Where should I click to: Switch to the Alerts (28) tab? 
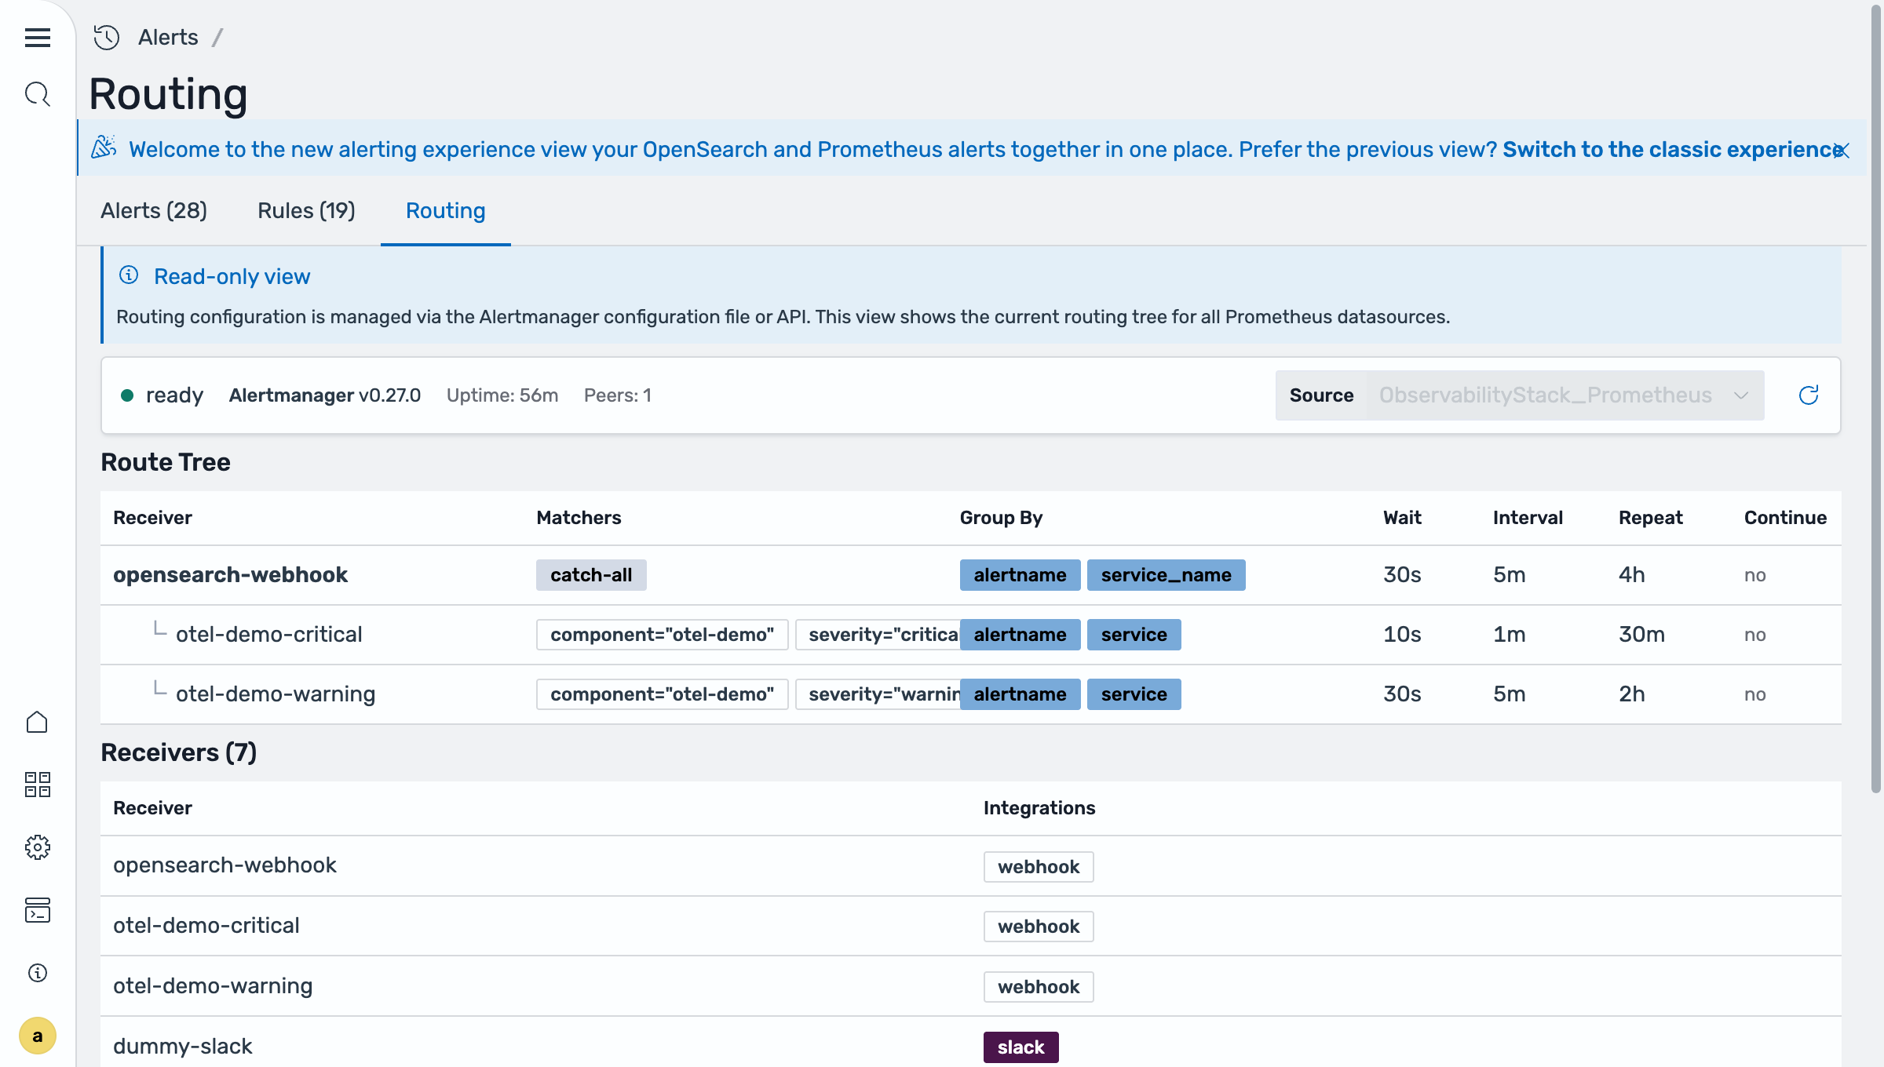coord(154,210)
